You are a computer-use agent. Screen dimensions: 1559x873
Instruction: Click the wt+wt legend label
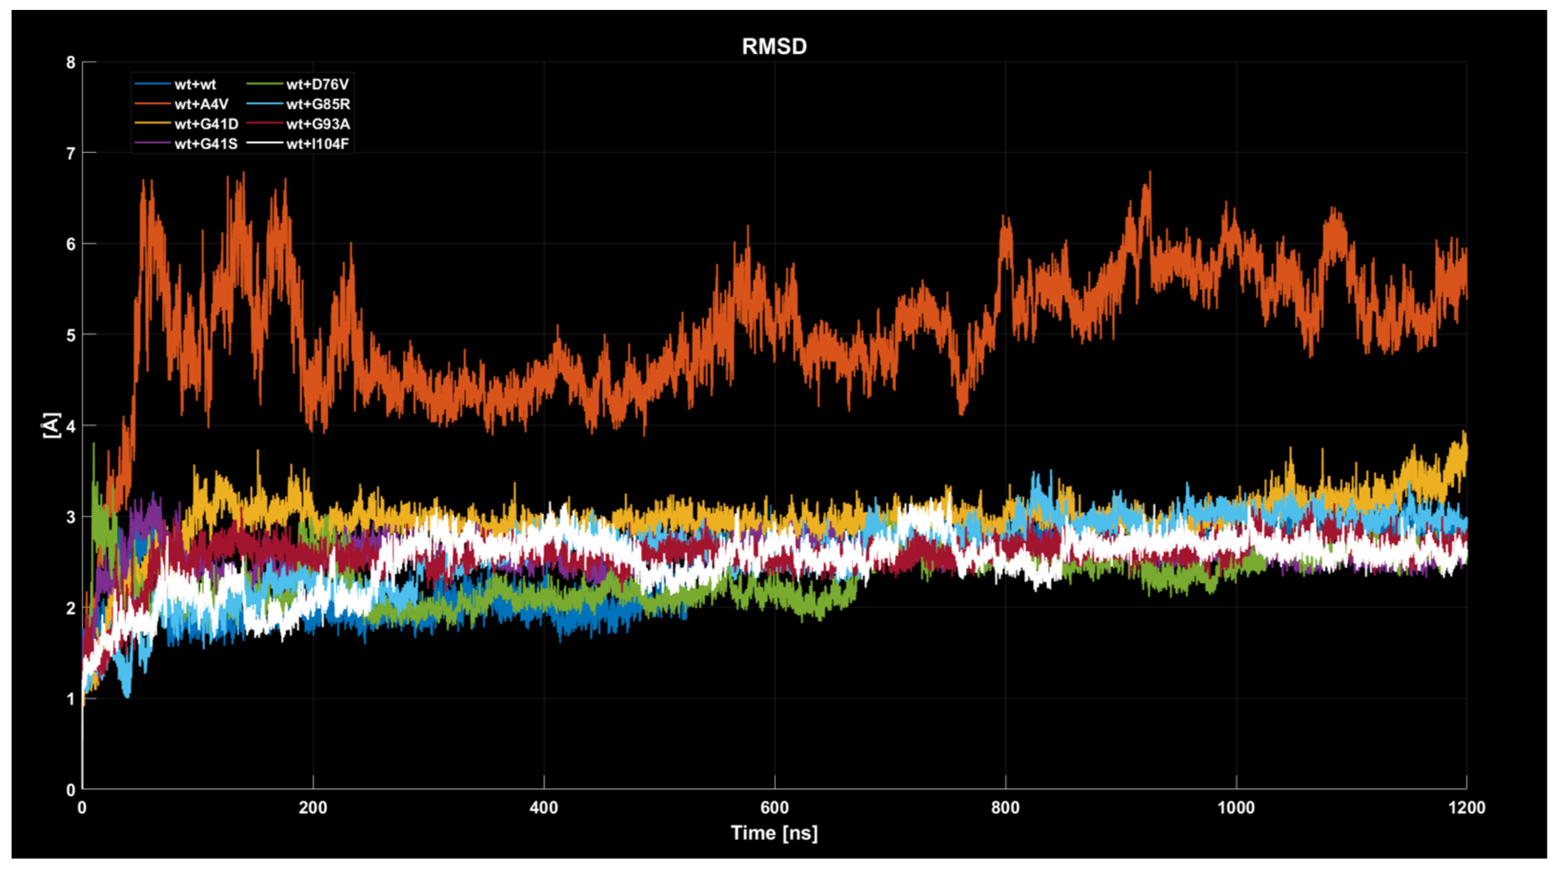point(195,85)
